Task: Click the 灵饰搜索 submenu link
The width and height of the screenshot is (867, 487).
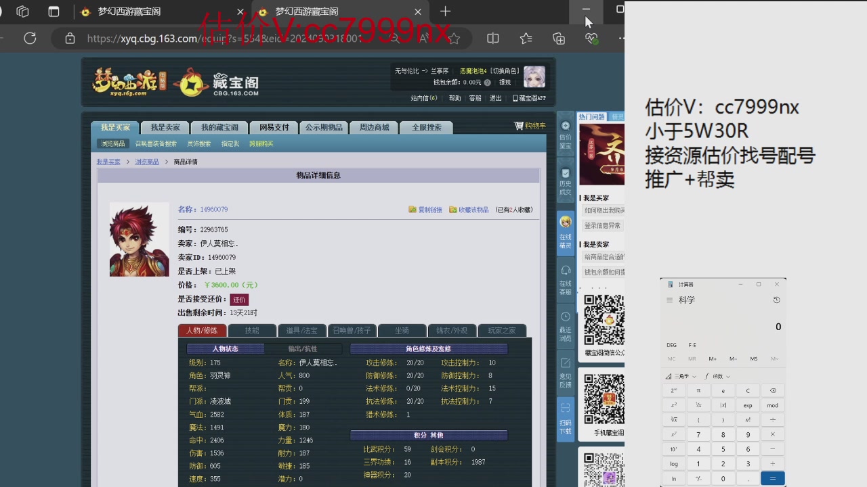Action: point(199,144)
